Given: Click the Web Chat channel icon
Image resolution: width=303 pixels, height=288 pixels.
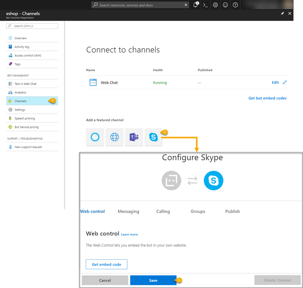Looking at the screenshot, I should pyautogui.click(x=93, y=83).
